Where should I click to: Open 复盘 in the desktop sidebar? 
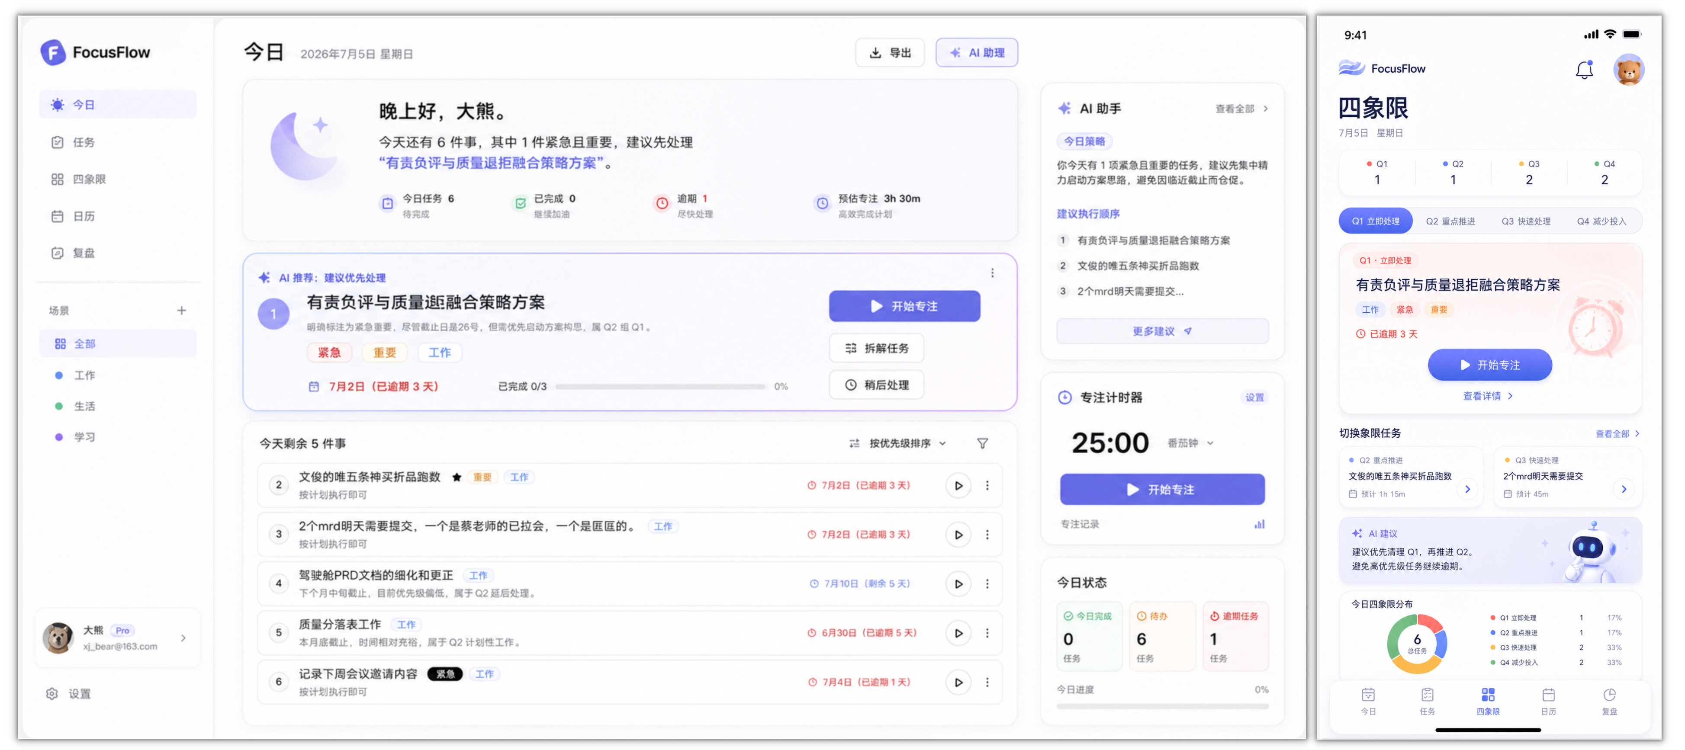tap(118, 253)
